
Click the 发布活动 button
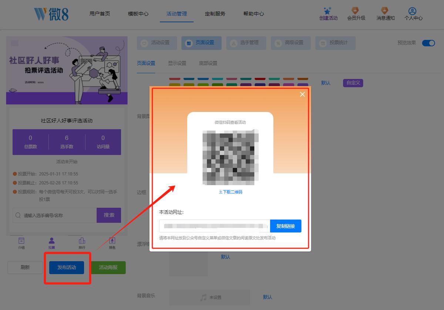[67, 268]
